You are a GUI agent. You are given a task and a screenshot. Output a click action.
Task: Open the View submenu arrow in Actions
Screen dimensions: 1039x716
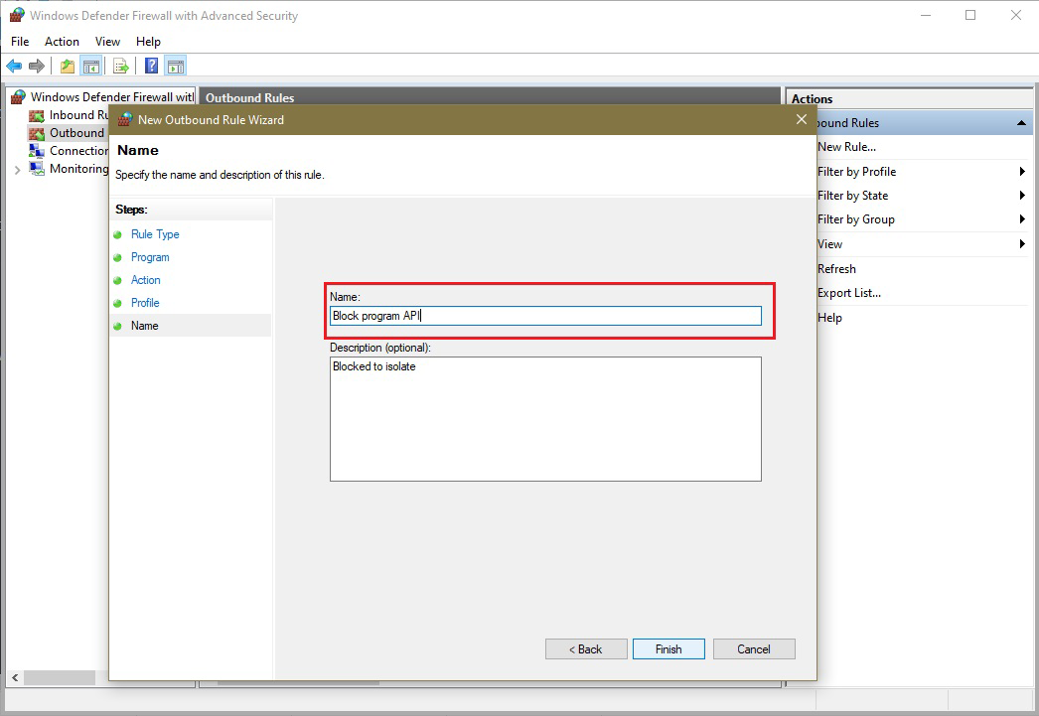coord(1022,243)
